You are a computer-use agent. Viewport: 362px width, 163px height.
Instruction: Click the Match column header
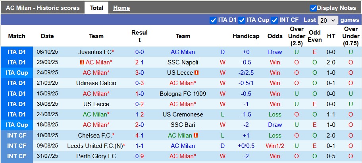17,36
